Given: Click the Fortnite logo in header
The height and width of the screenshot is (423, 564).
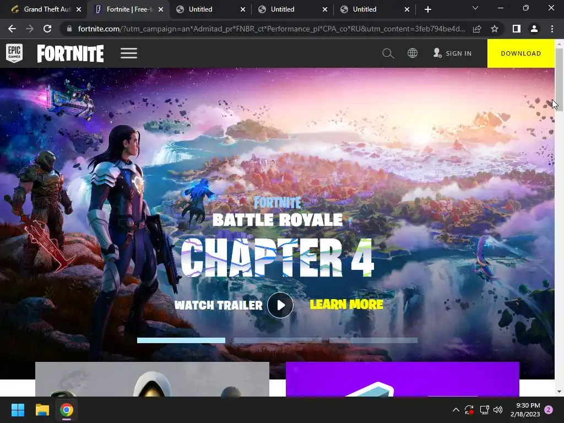Looking at the screenshot, I should [x=70, y=53].
